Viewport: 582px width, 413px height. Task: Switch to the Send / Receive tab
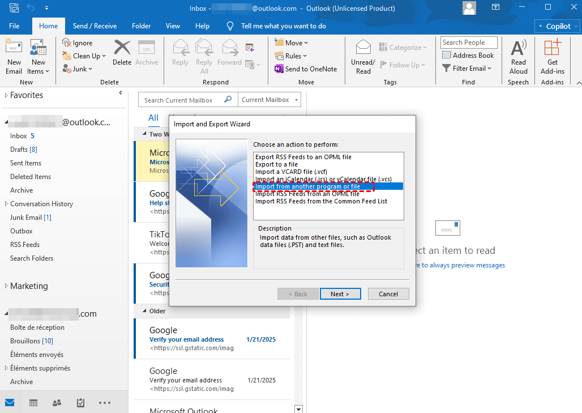pos(95,26)
